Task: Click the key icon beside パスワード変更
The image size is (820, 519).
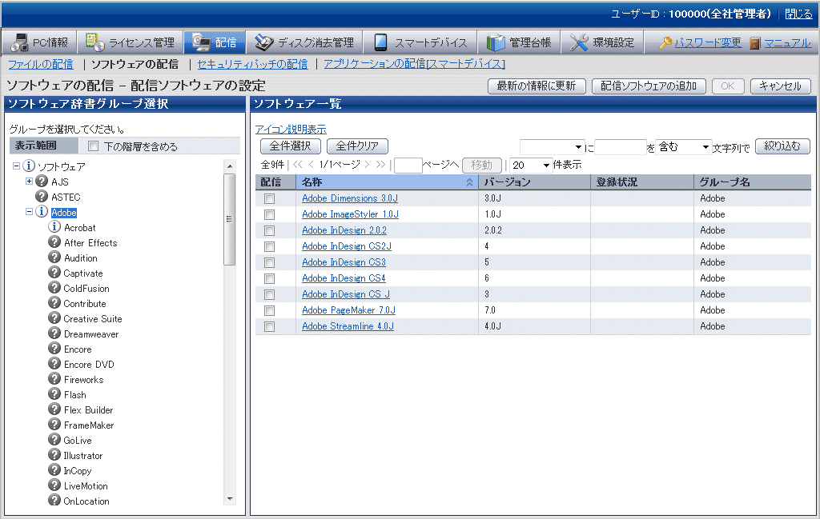Action: click(665, 43)
